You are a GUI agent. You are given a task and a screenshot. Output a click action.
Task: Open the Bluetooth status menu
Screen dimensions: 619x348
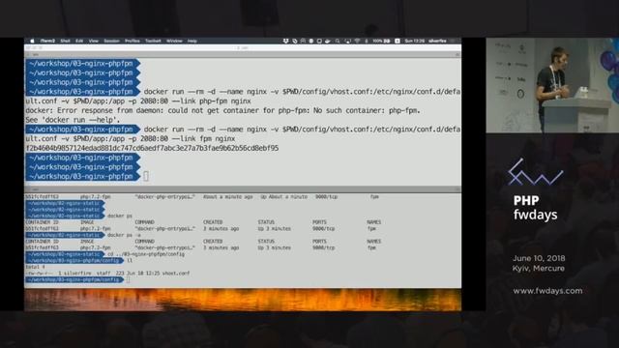point(367,41)
